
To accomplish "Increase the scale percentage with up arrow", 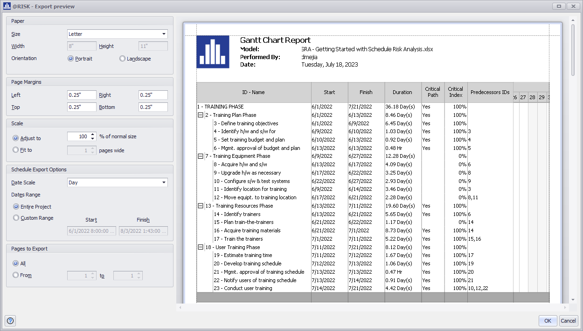I will pyautogui.click(x=92, y=135).
